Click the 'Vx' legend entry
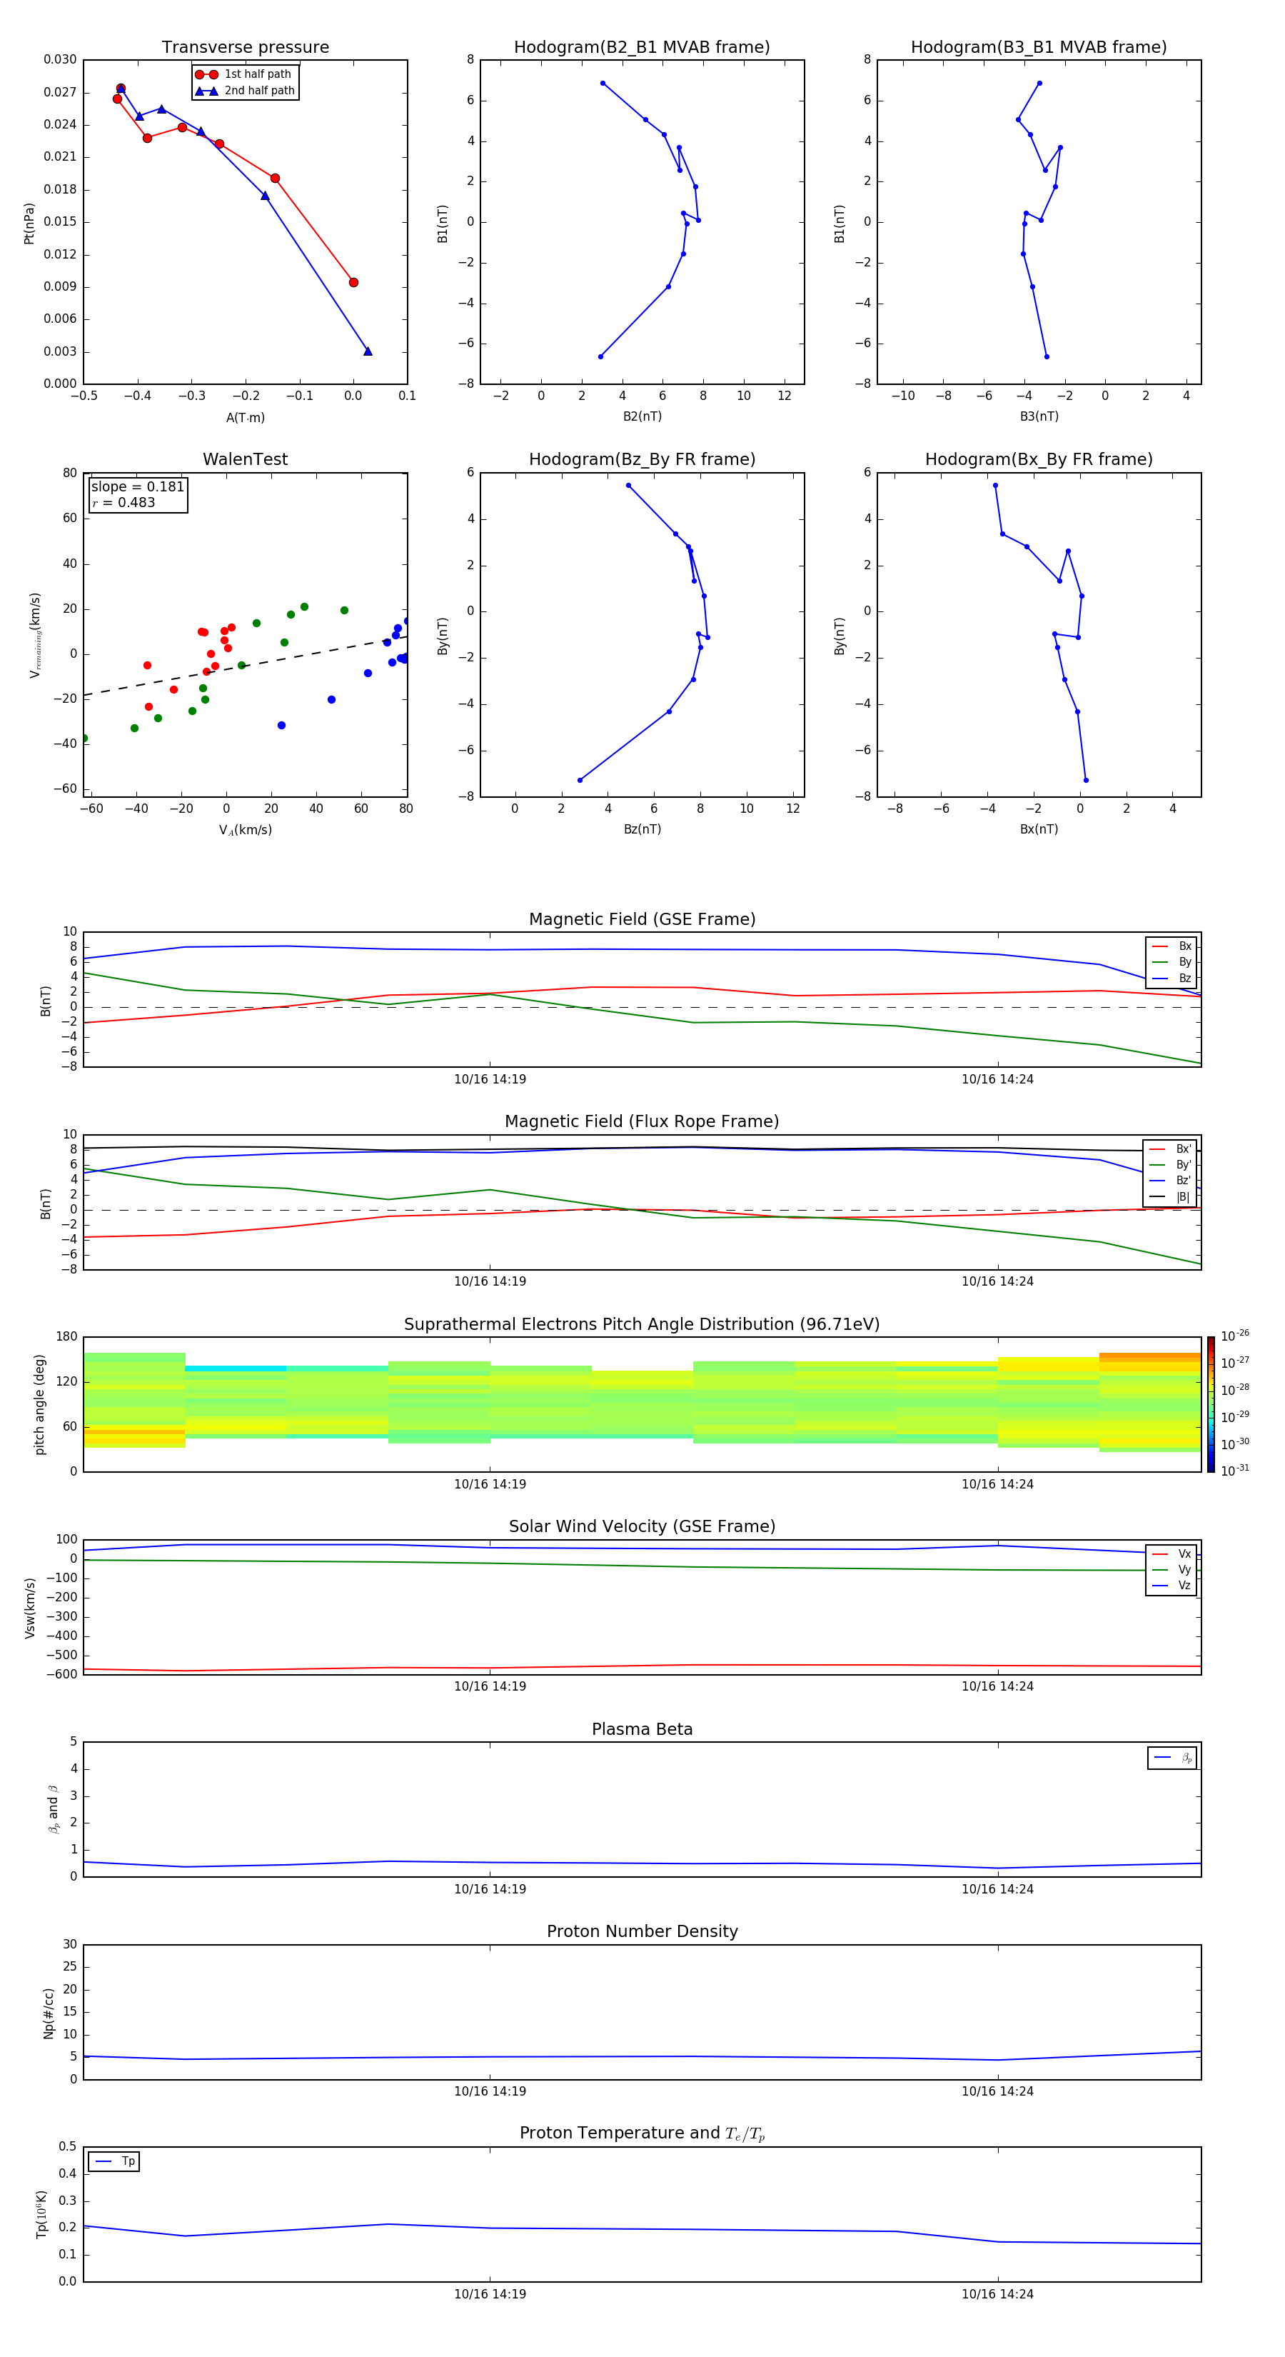 coord(1171,1555)
